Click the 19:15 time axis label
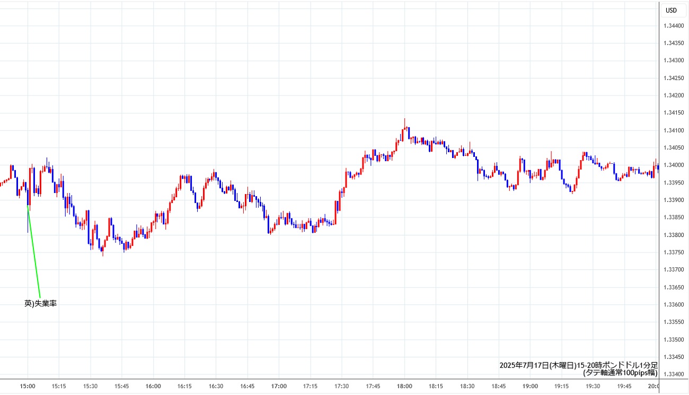 coord(561,387)
